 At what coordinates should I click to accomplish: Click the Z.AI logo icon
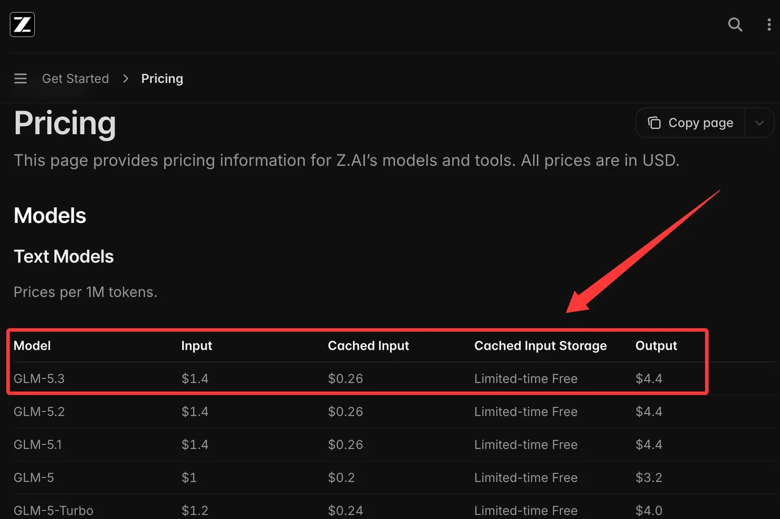[23, 25]
